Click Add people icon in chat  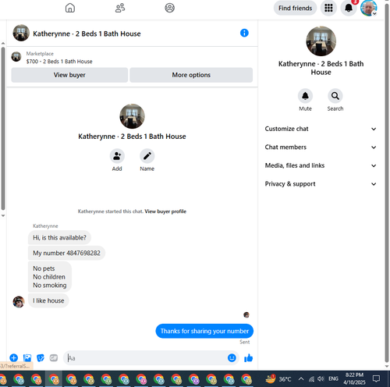[x=117, y=156]
